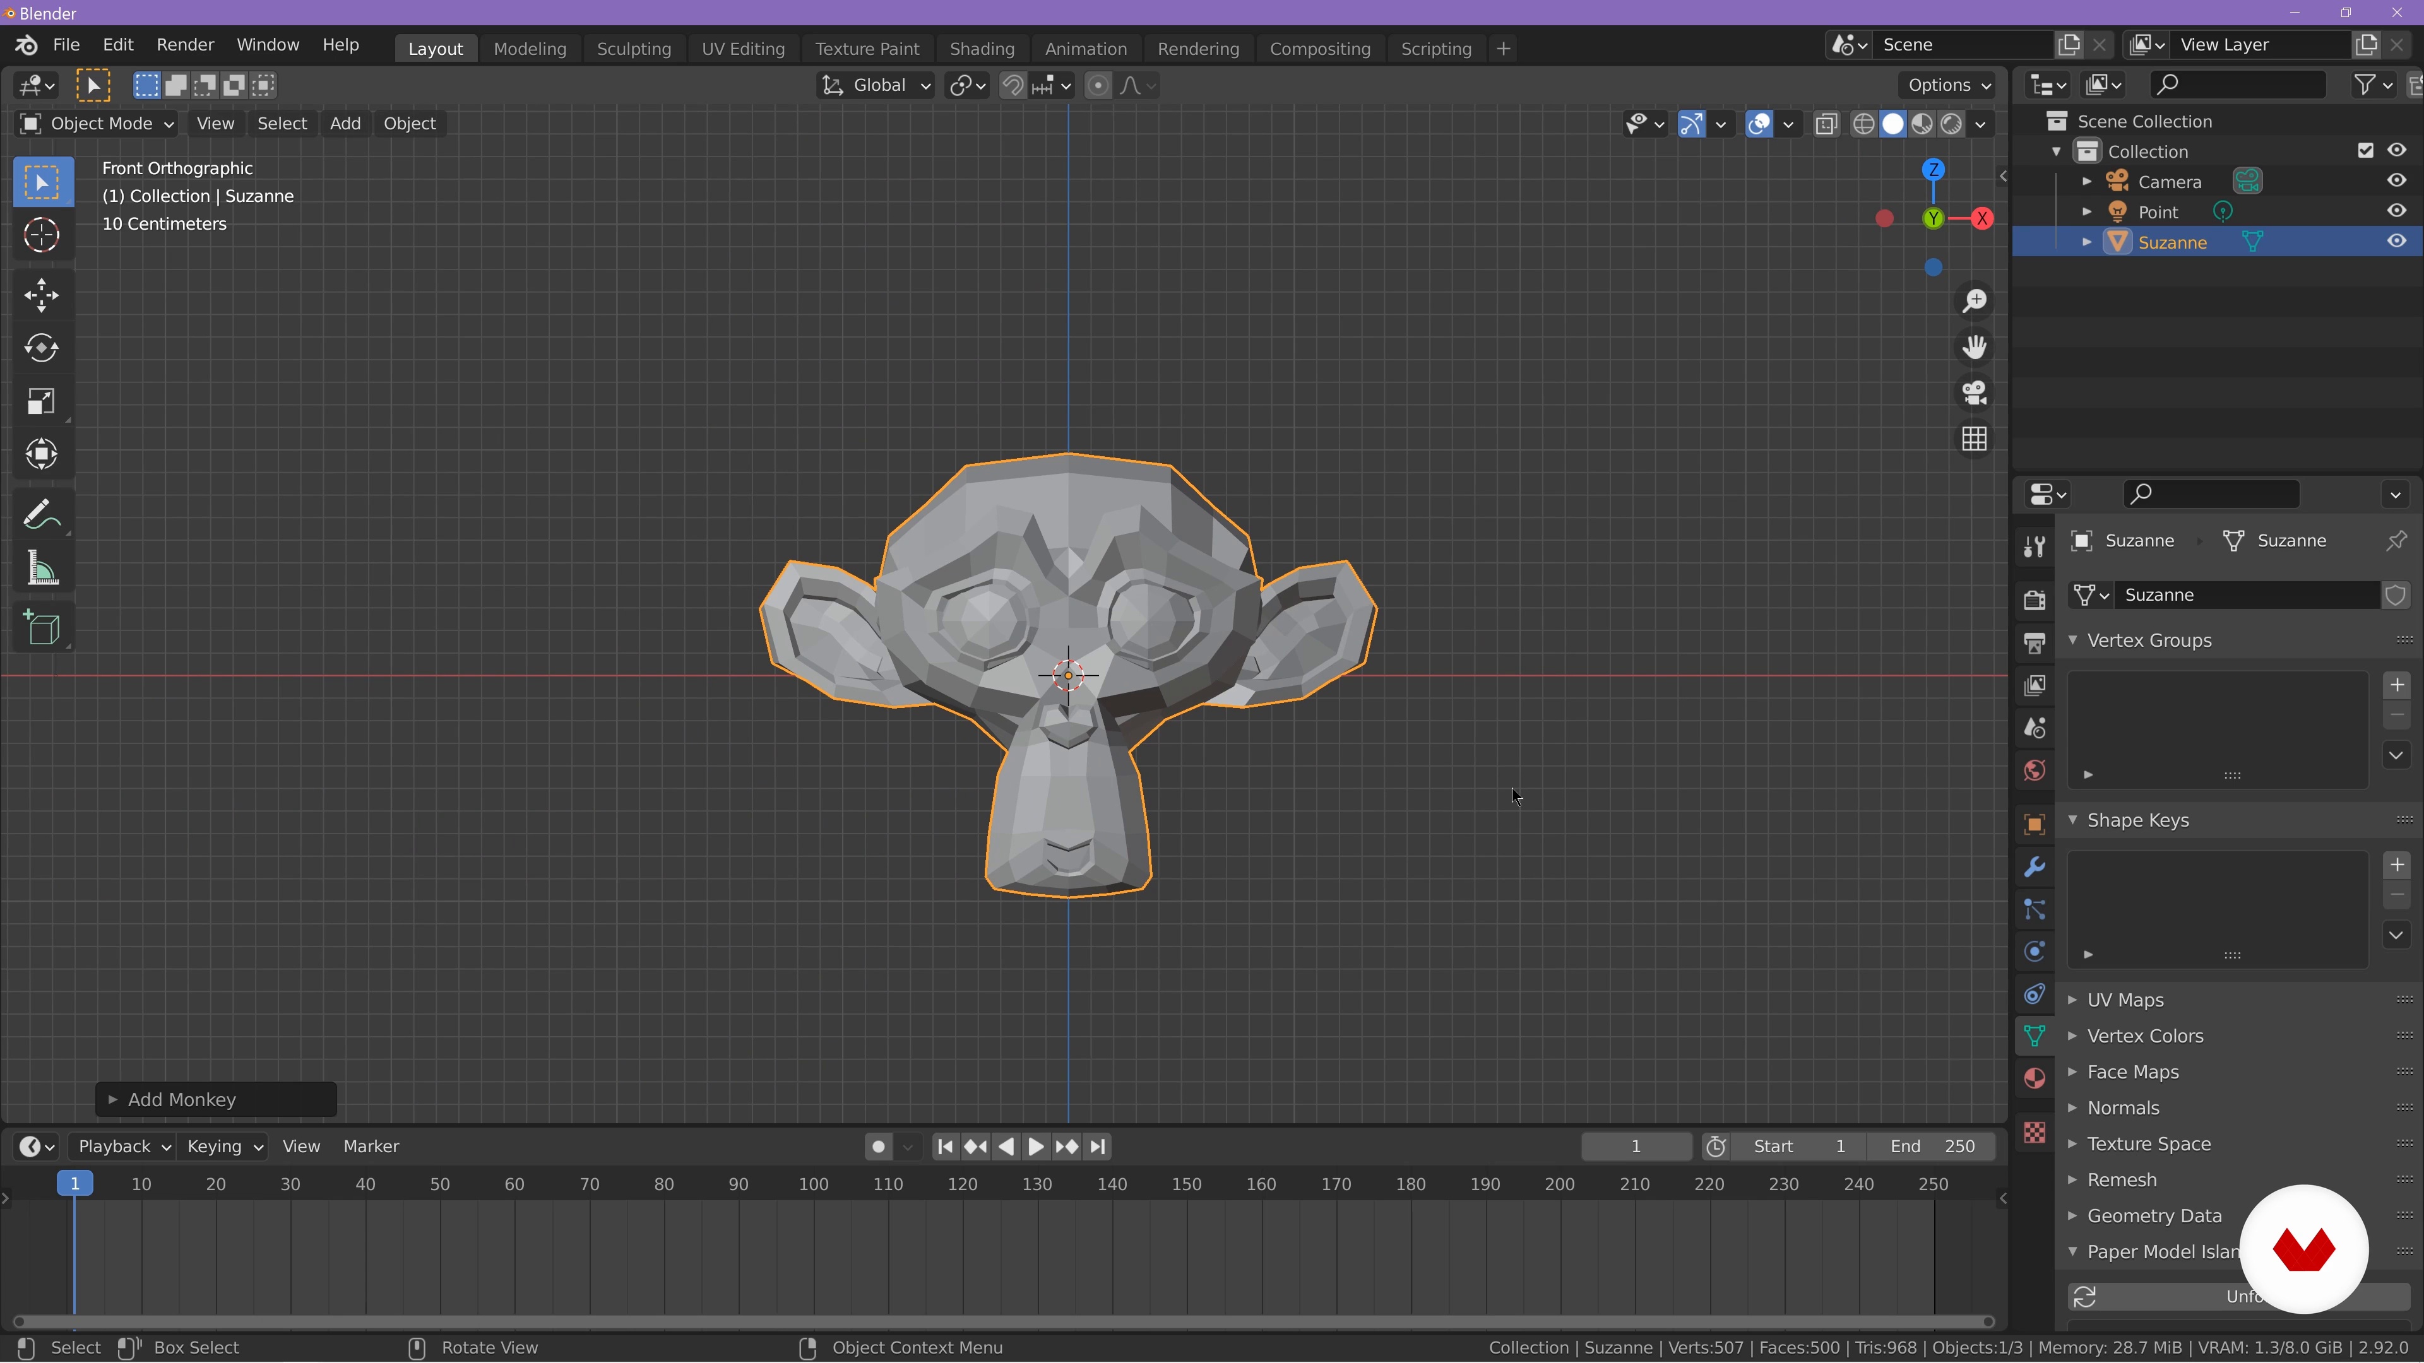Select the Transform tool

42,454
